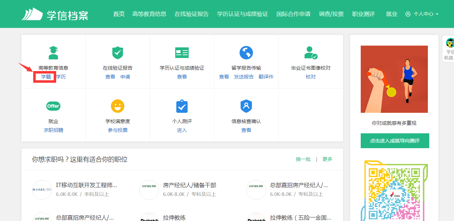Switch to the 首页 navigation tab
454x221 pixels.
119,14
